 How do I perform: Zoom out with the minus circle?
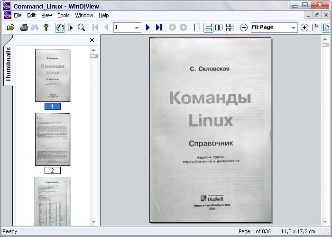(x=244, y=27)
